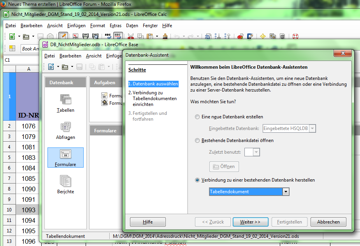Click cell containing 1076 in Calc

28,126
